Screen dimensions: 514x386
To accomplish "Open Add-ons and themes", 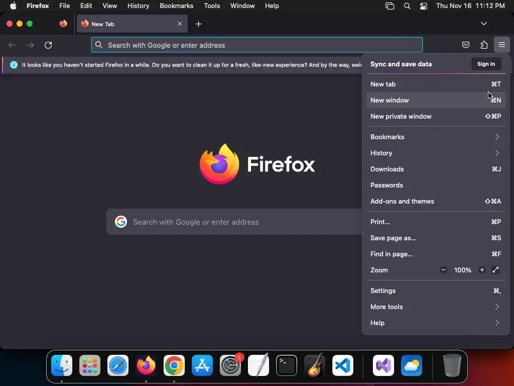I will pos(436,201).
